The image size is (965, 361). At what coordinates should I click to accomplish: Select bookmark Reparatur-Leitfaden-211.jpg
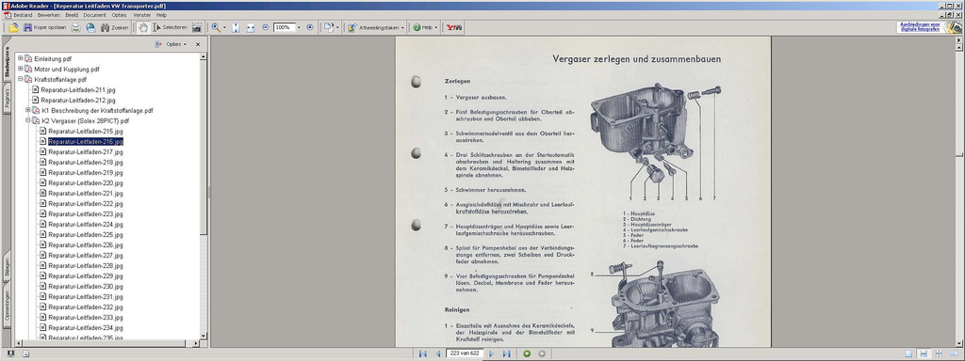click(78, 89)
